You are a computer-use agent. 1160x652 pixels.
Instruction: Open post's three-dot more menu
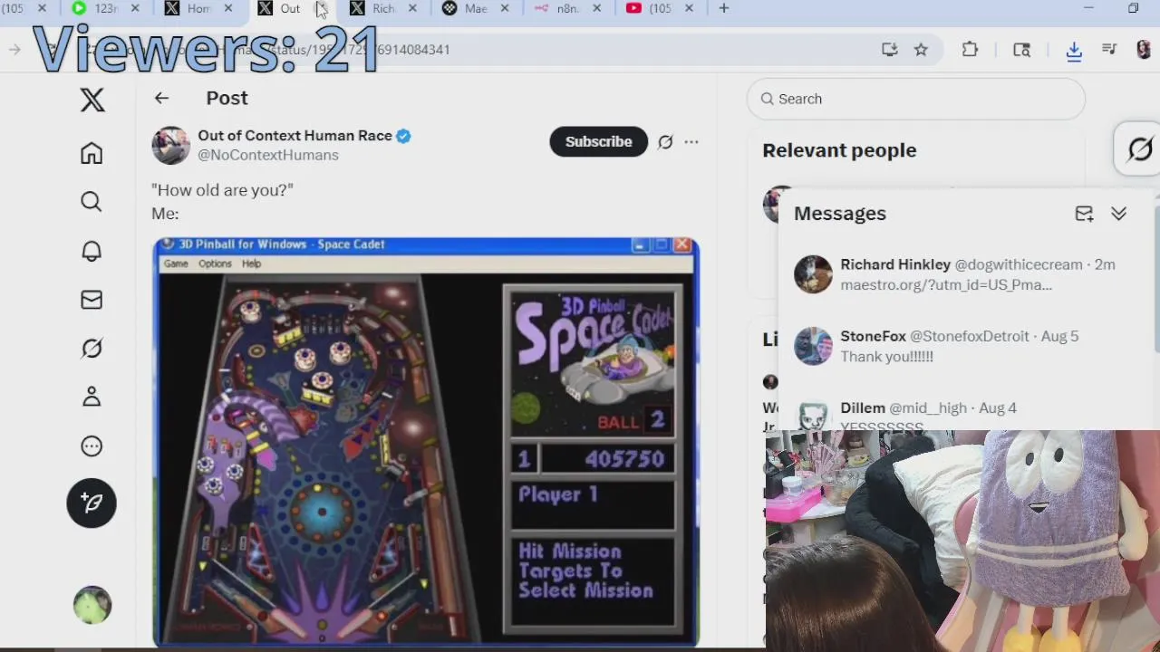[691, 142]
